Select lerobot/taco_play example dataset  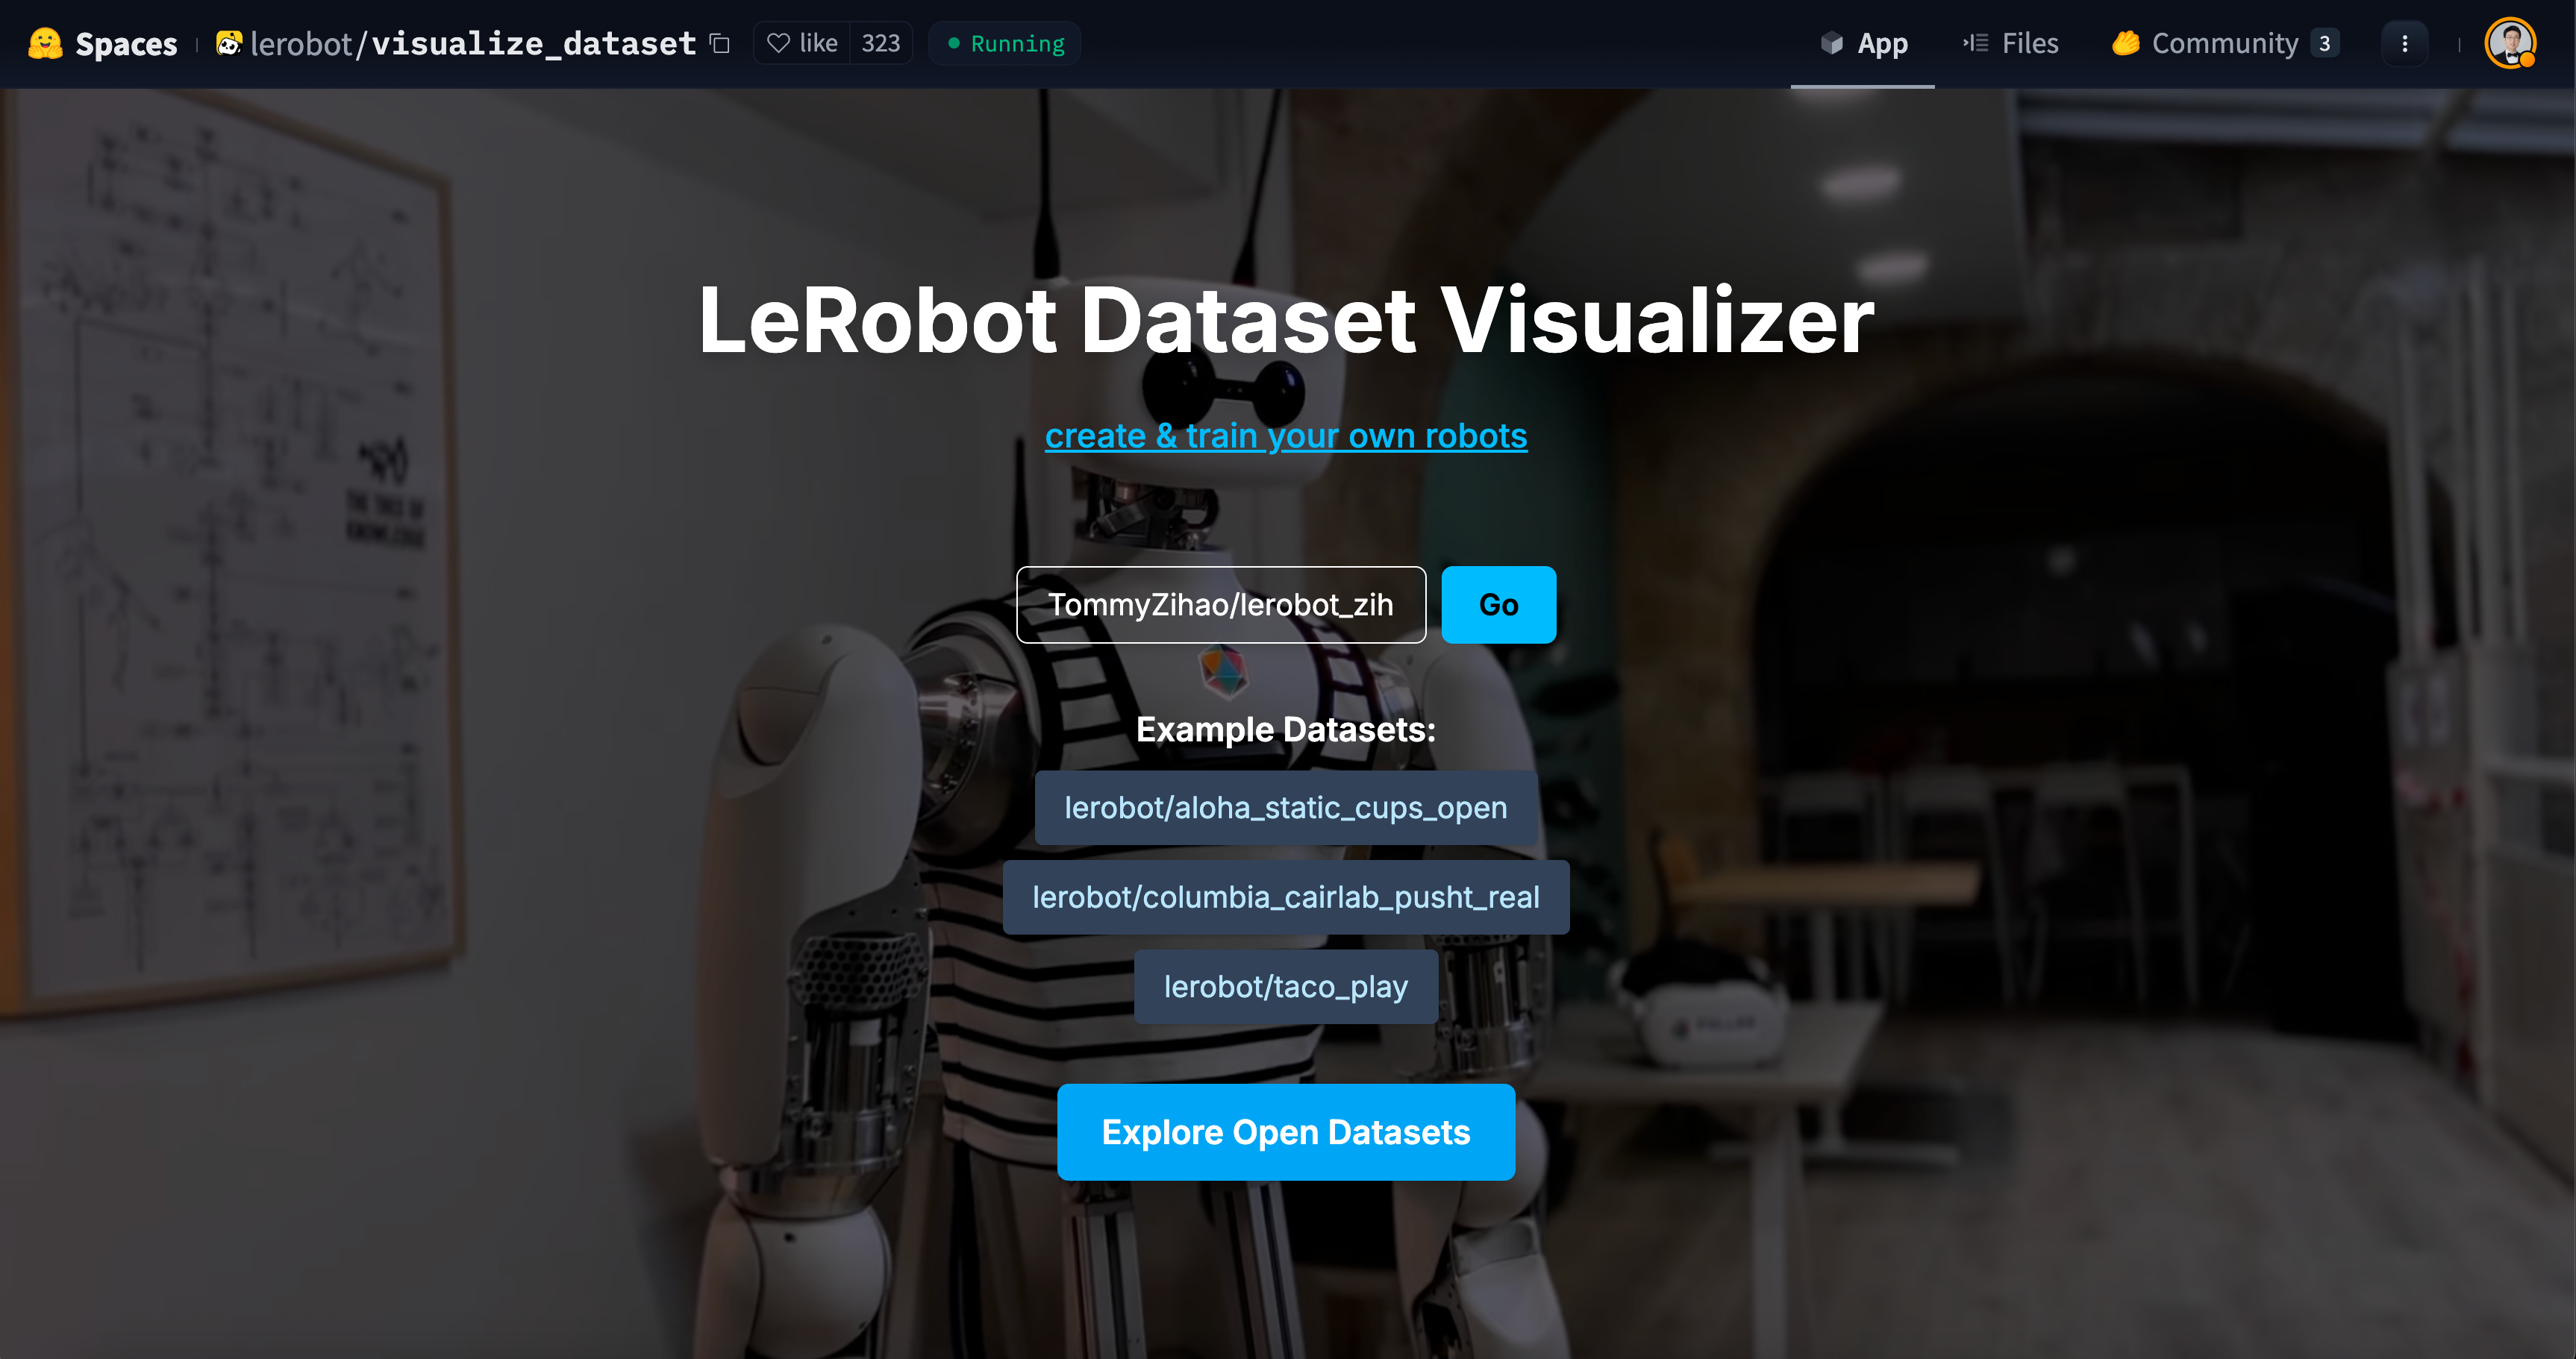point(1286,986)
